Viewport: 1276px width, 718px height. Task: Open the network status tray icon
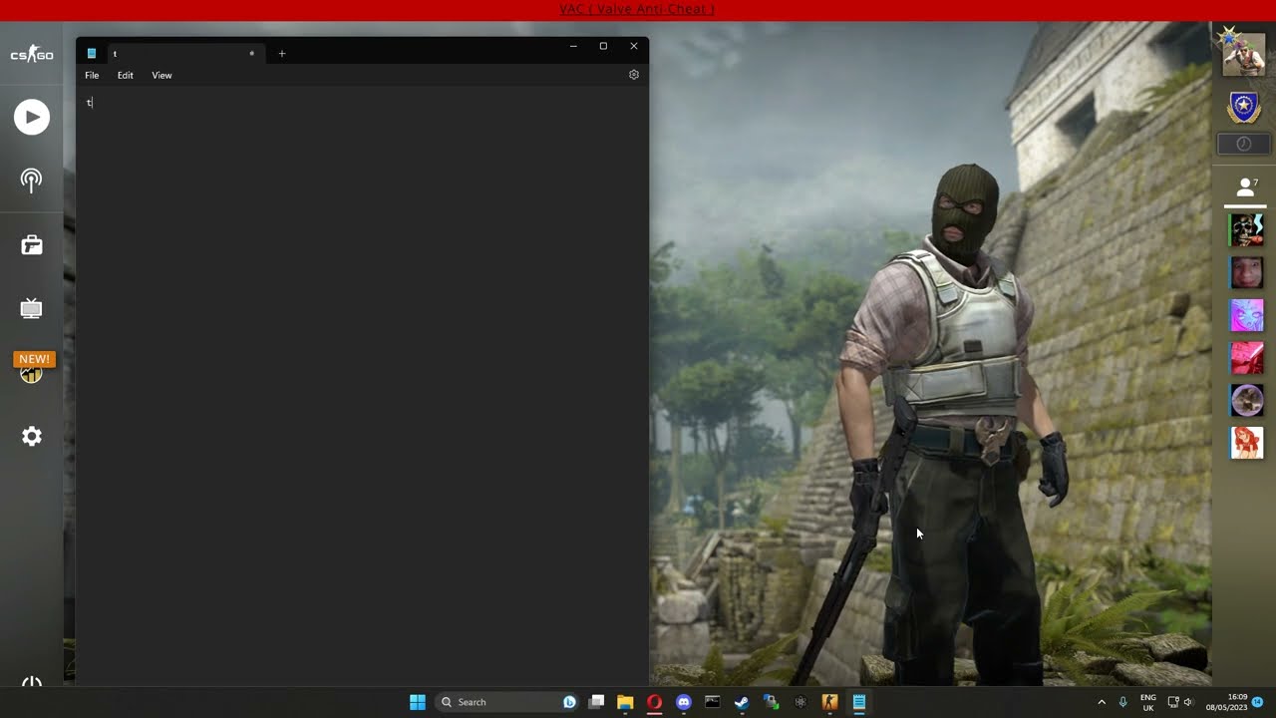[x=1173, y=702]
